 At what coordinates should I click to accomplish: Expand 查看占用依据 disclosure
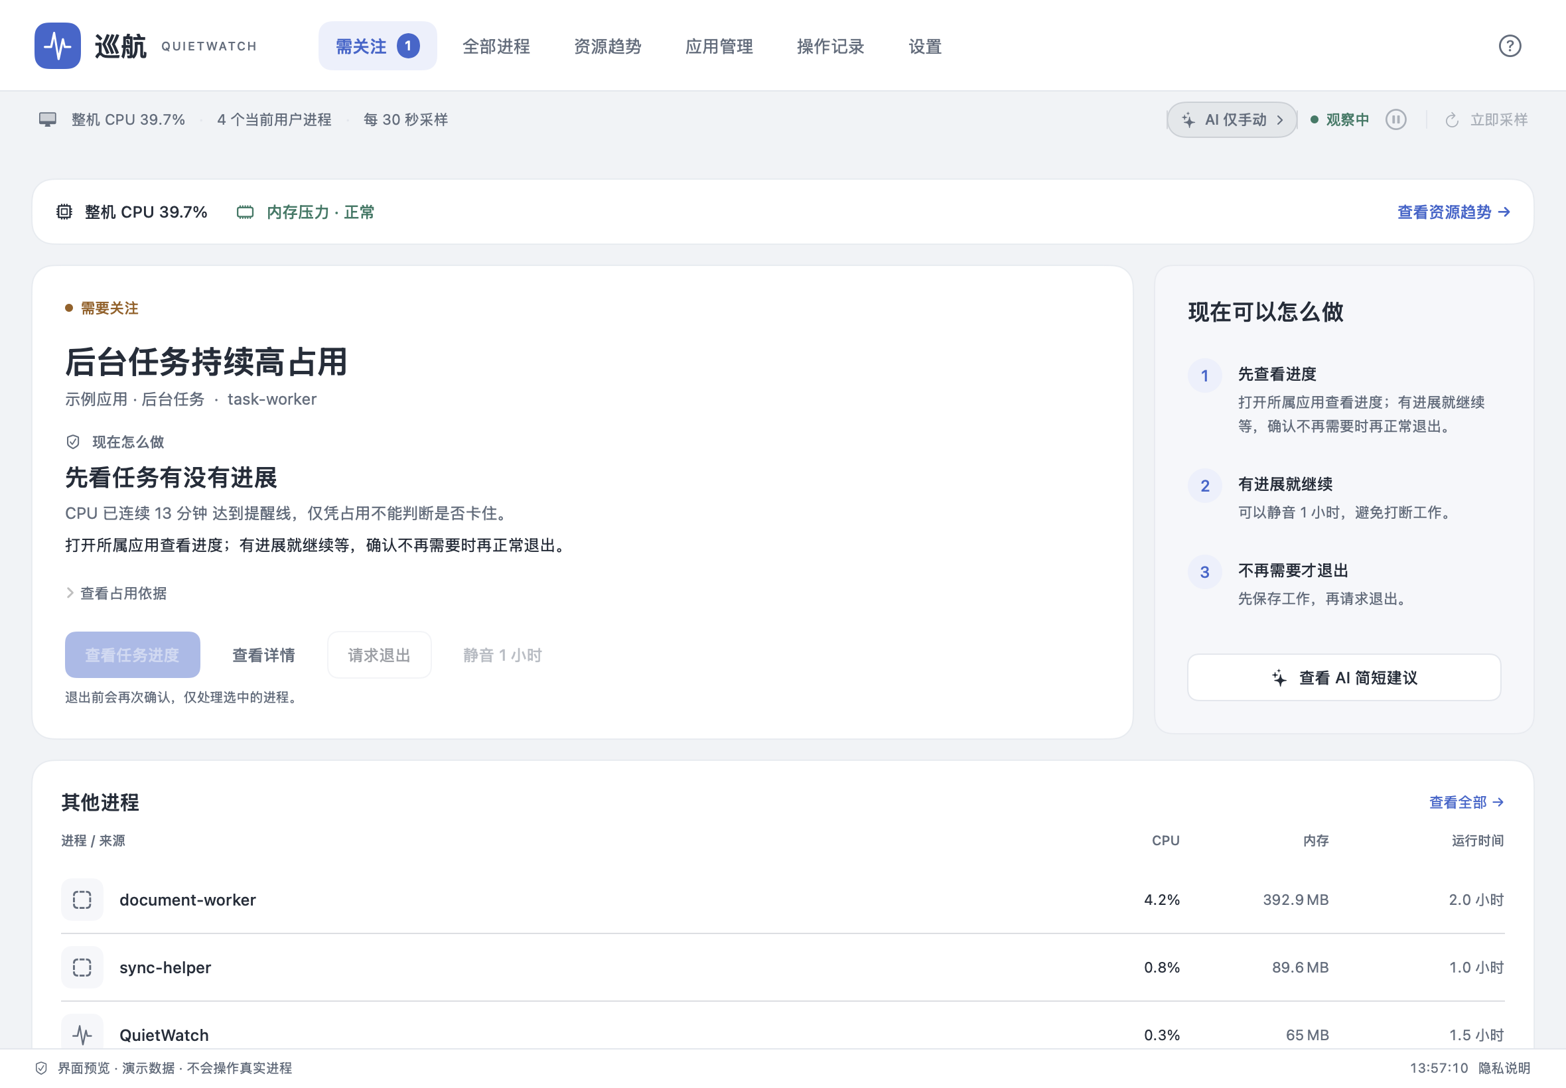[x=116, y=593]
